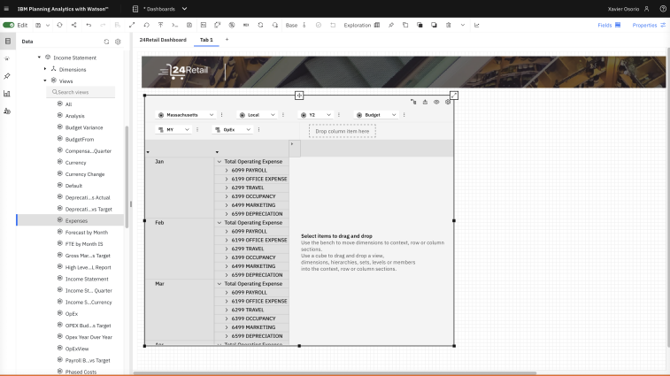The width and height of the screenshot is (670, 376).
Task: Click the pin icon in top toolbar
Action: 391,25
